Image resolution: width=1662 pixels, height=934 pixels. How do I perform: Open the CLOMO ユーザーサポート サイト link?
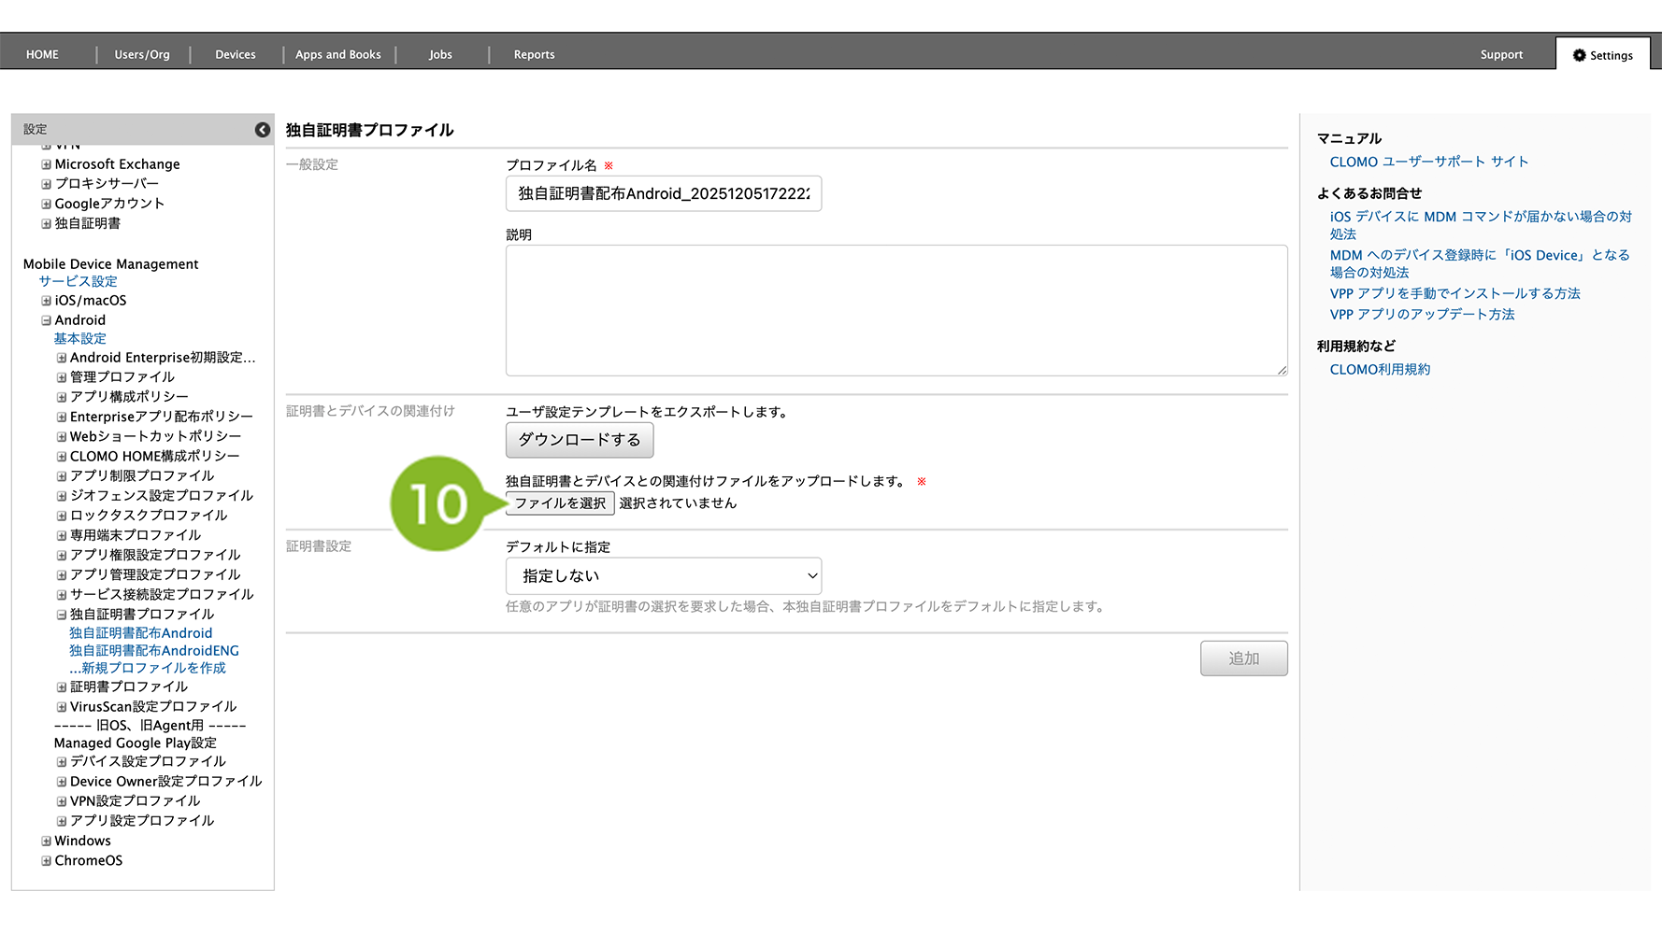click(x=1428, y=162)
